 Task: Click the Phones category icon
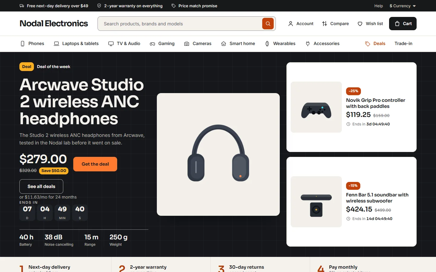pyautogui.click(x=22, y=44)
